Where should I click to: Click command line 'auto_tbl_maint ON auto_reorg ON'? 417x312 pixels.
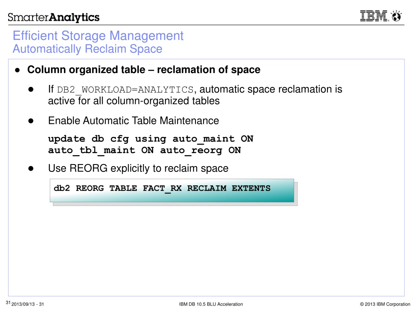pos(145,150)
